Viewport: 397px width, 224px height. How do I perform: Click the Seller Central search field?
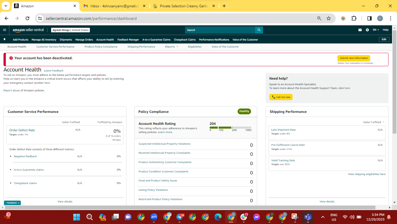[220, 30]
